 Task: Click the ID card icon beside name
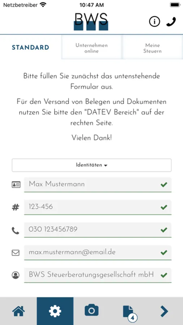pos(16,185)
